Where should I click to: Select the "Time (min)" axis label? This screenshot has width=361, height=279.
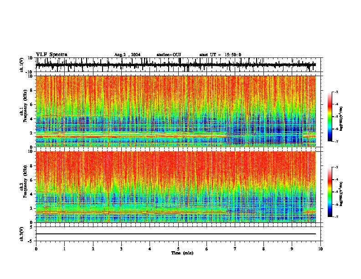click(182, 253)
